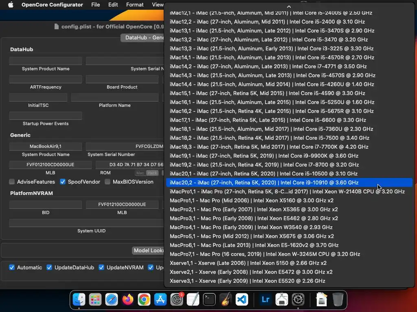
Task: Open the File menu
Action: click(95, 4)
